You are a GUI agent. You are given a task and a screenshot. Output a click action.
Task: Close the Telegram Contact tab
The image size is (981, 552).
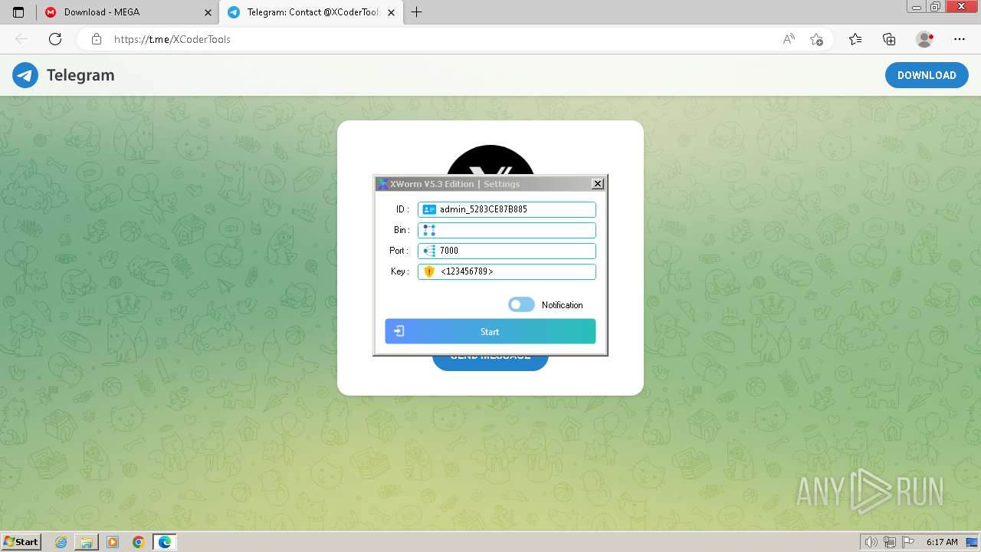392,12
